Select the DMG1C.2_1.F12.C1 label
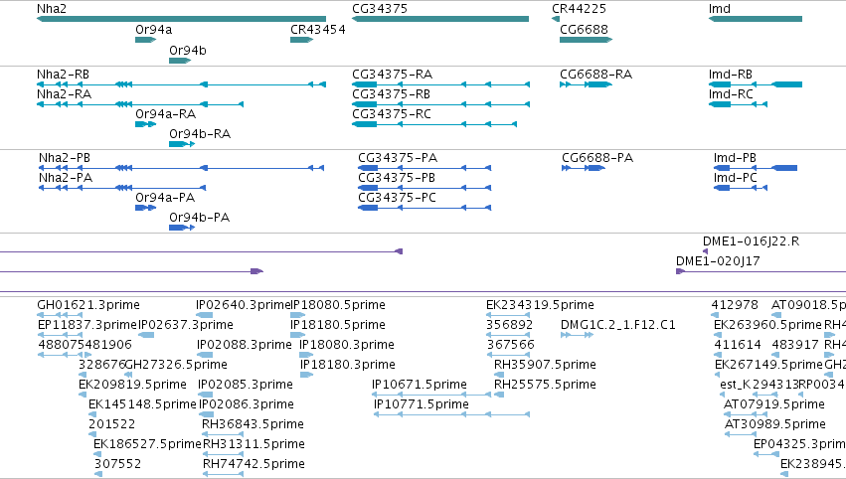 (x=618, y=325)
